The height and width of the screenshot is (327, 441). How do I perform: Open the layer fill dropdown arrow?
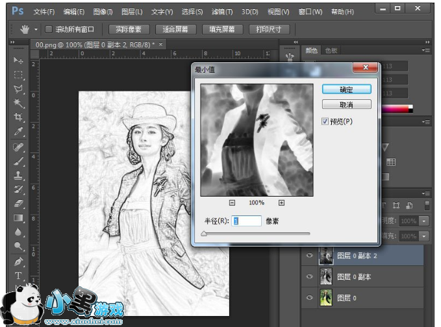tap(424, 236)
